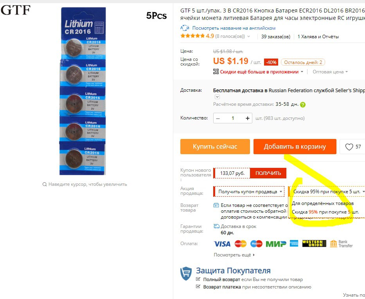Click the magnifier icon under the product image
Screen dimensions: 365x299
coord(45,184)
